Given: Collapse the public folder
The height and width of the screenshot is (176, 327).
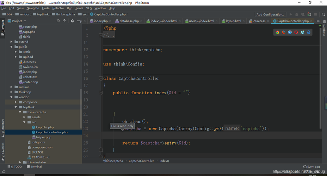Looking at the screenshot, I should (12, 47).
